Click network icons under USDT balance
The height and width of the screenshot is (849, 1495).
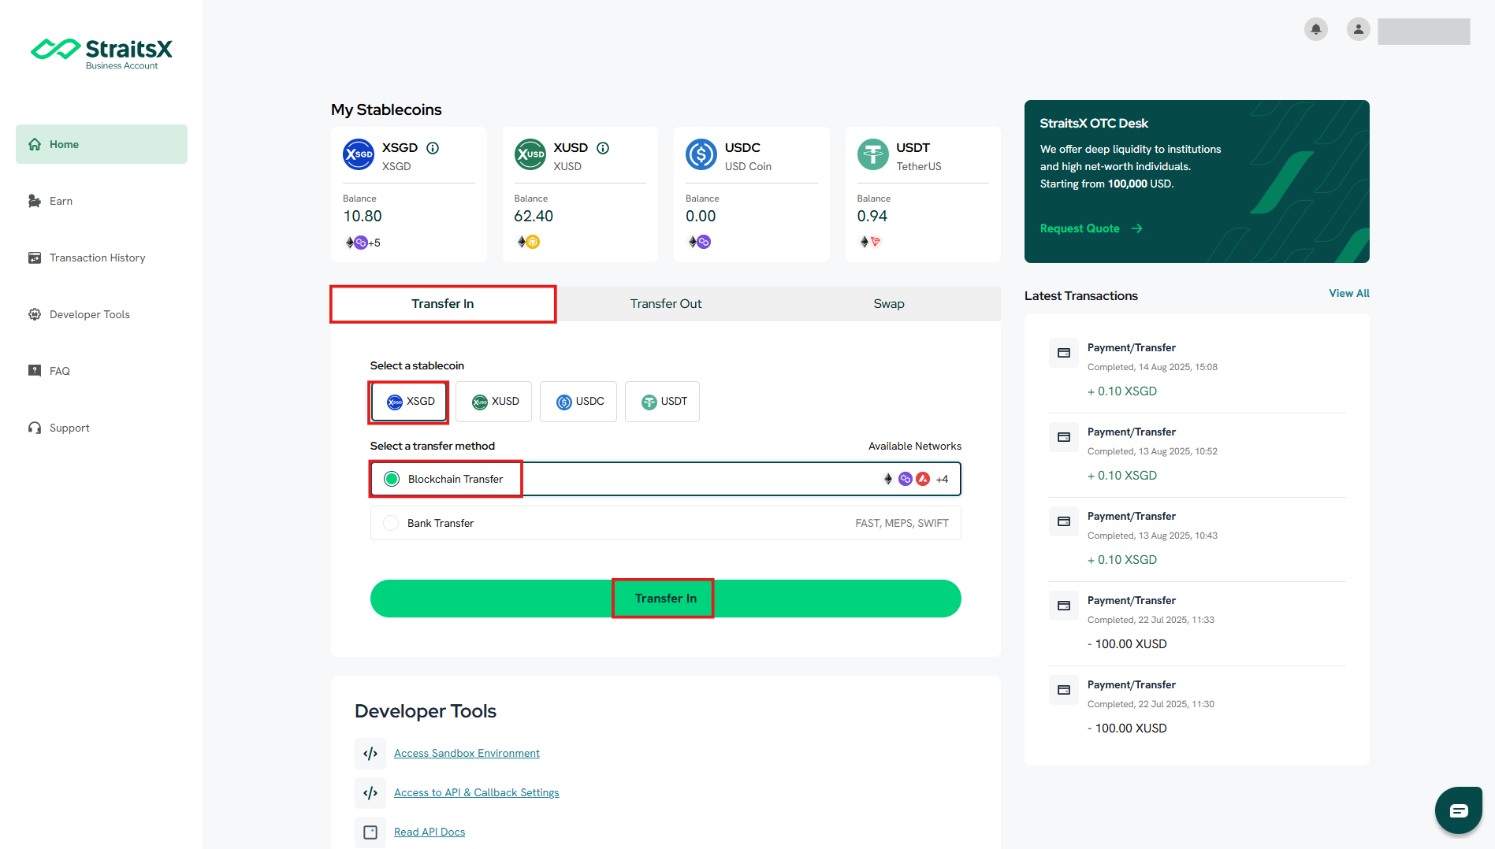(870, 242)
